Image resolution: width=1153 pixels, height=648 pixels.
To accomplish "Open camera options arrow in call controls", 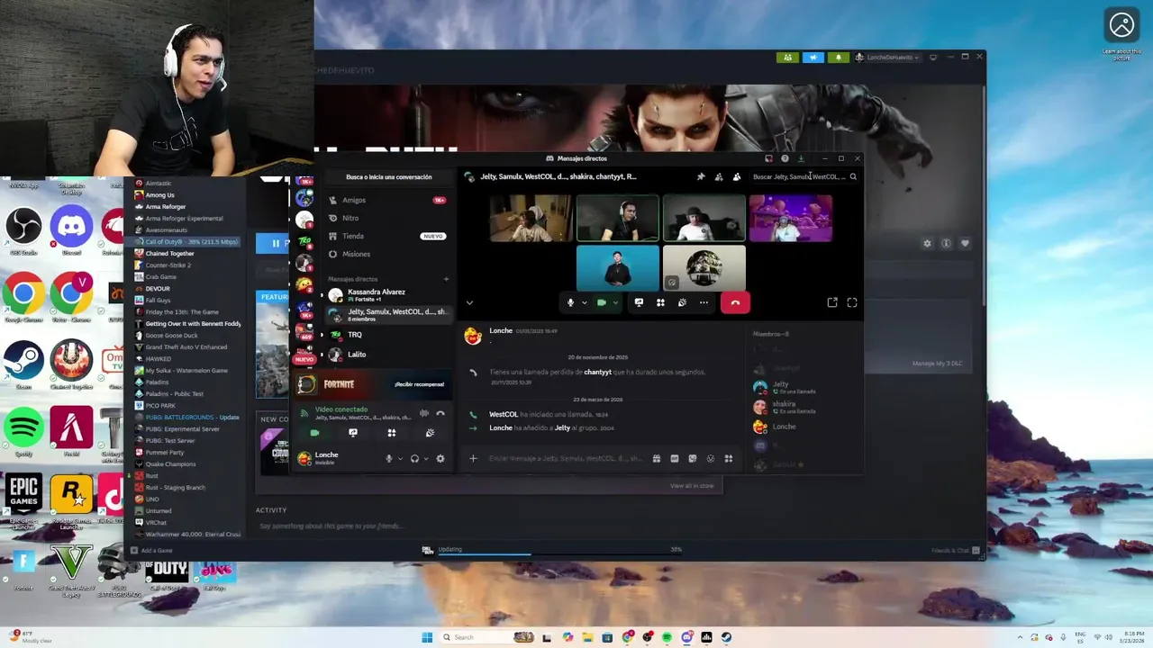I will coord(615,303).
